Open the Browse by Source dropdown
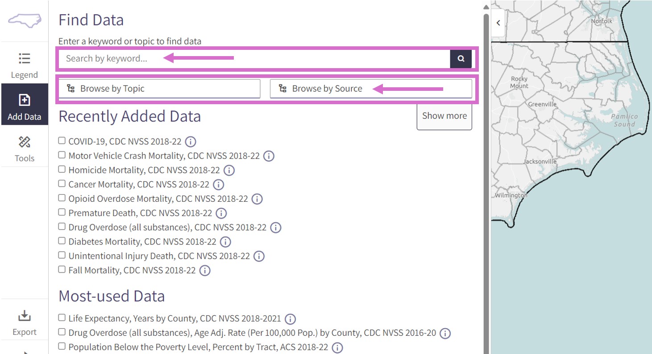This screenshot has height=354, width=652. click(x=327, y=88)
